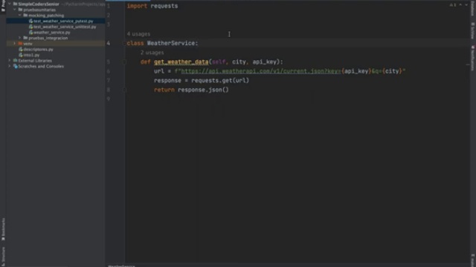Open the Project tool window tab
Image resolution: width=476 pixels, height=267 pixels.
point(3,6)
